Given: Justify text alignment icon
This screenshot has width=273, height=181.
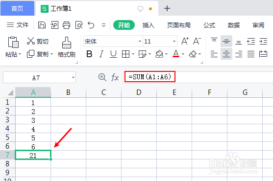Looking at the screenshot, I should (x=251, y=54).
